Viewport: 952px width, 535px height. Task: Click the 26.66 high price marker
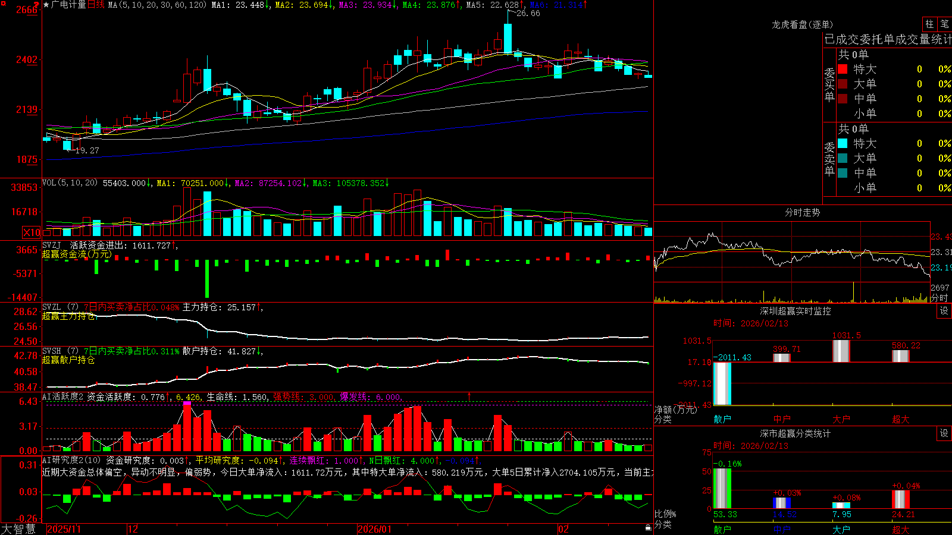coord(528,13)
